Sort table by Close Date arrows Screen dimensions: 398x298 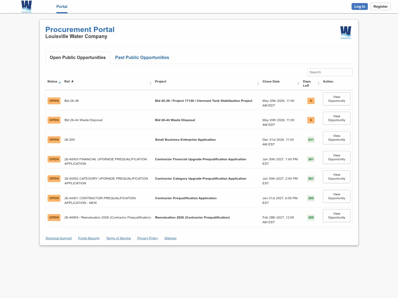coord(298,83)
